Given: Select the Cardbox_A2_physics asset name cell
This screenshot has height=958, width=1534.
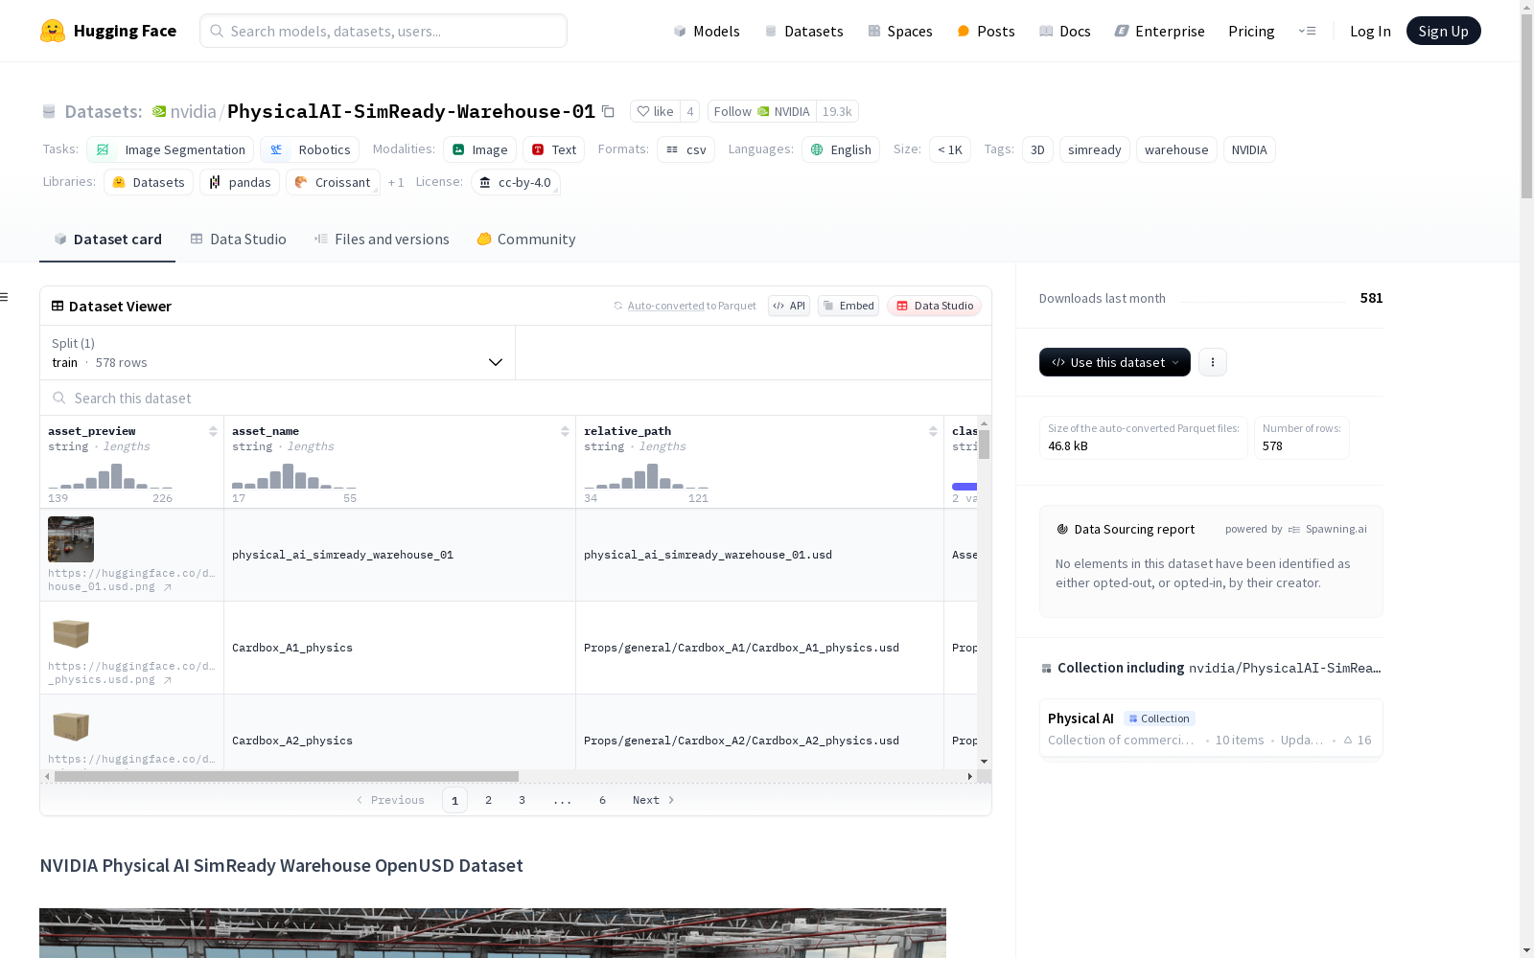Looking at the screenshot, I should click(400, 741).
